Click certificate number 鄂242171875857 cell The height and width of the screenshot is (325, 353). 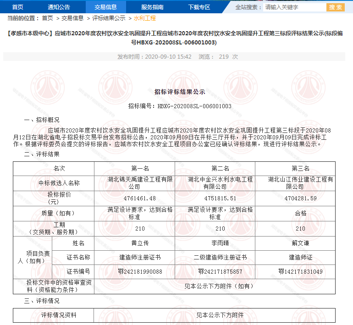[220, 271]
